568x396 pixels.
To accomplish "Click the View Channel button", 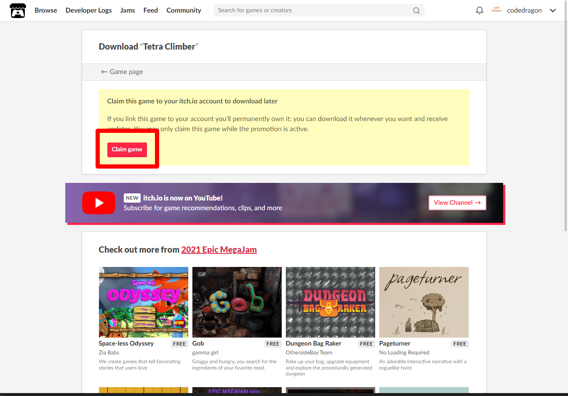I will (457, 203).
